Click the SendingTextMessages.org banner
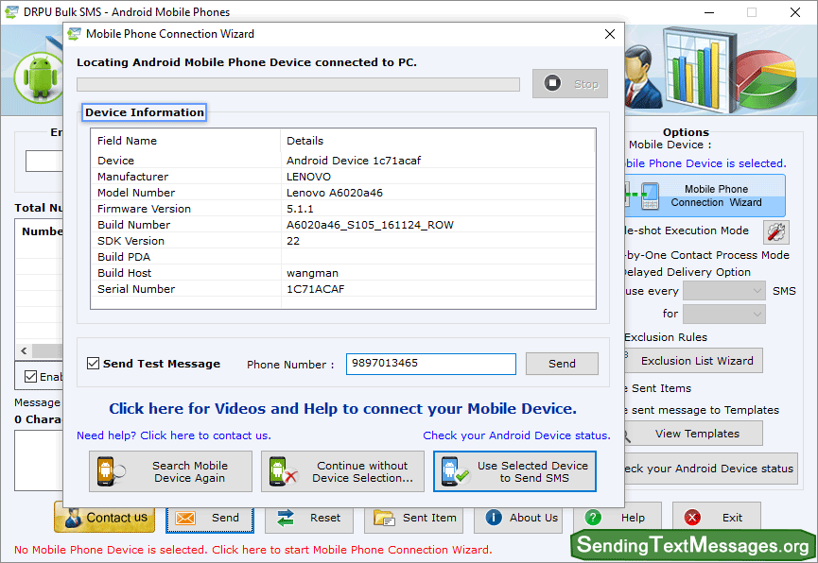 693,545
